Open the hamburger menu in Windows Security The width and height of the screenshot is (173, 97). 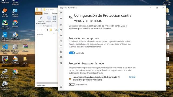(61, 19)
